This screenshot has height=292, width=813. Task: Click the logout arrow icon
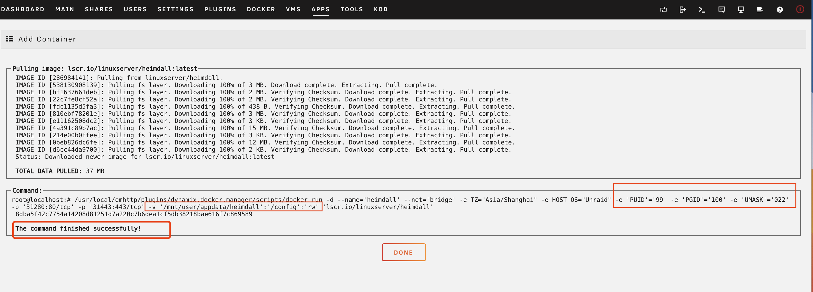(683, 9)
